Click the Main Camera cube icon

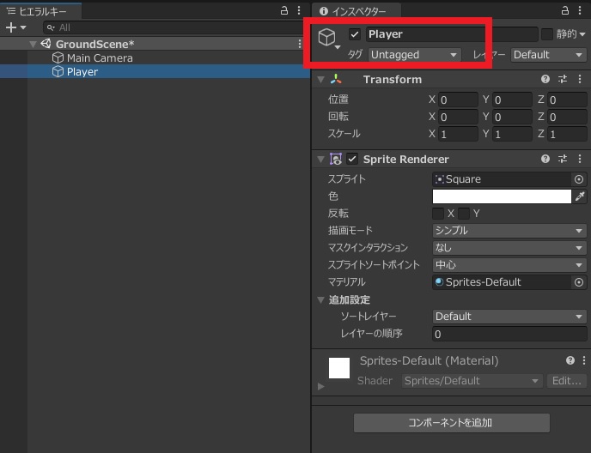click(58, 57)
